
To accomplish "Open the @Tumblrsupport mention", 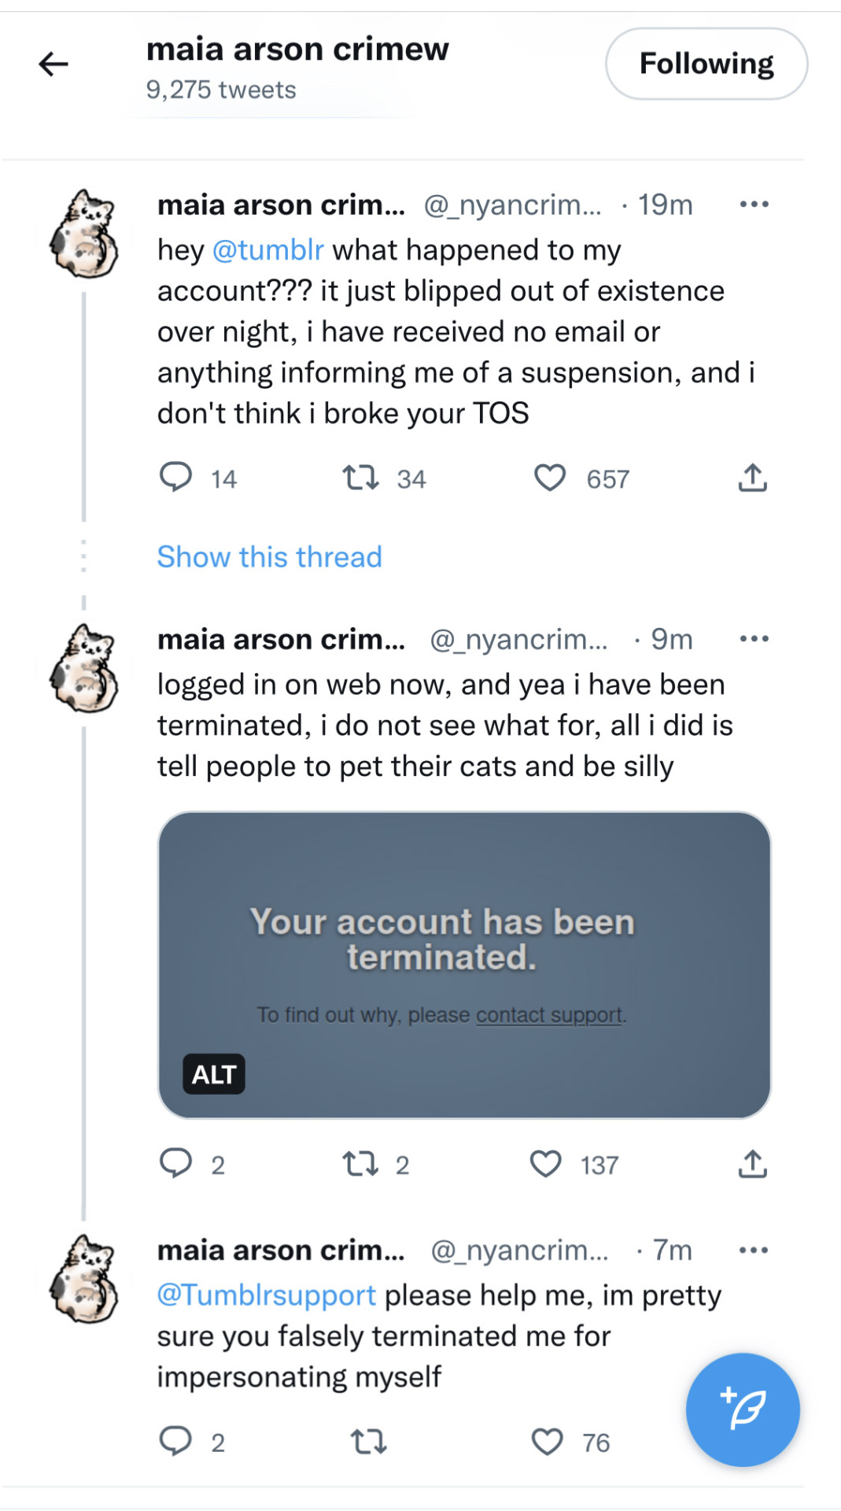I will click(267, 1295).
